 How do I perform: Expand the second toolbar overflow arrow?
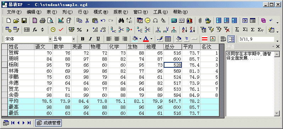pos(277,32)
